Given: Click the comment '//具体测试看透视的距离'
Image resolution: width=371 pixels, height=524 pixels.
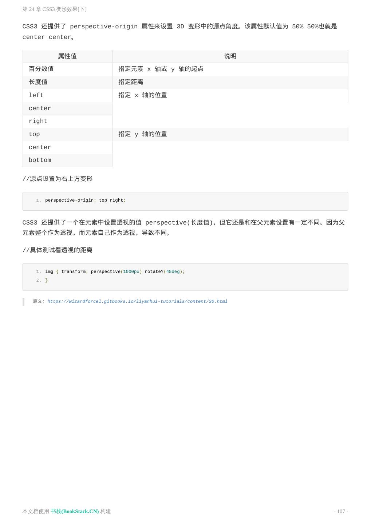Looking at the screenshot, I should pyautogui.click(x=58, y=250).
